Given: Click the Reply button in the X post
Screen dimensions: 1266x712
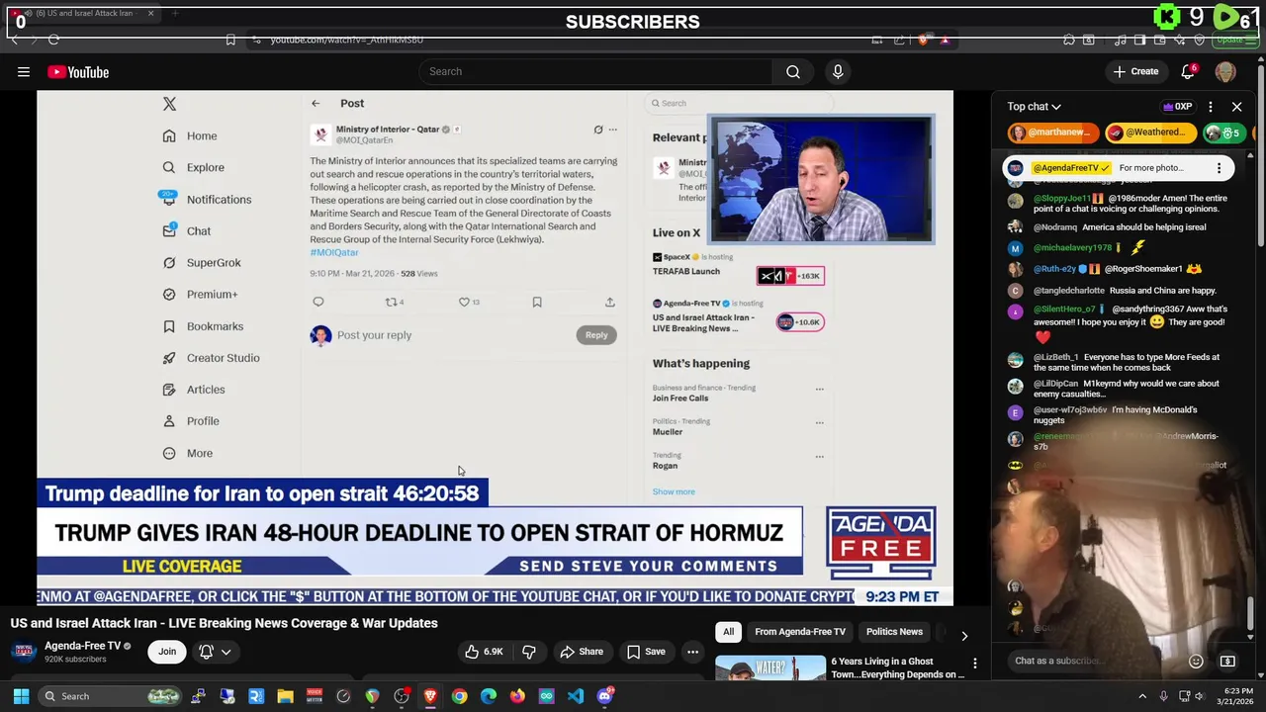Looking at the screenshot, I should coord(596,335).
